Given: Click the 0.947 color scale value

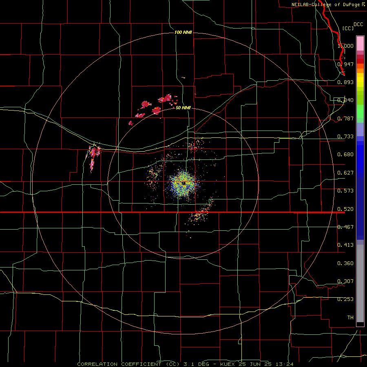Looking at the screenshot, I should (x=345, y=64).
